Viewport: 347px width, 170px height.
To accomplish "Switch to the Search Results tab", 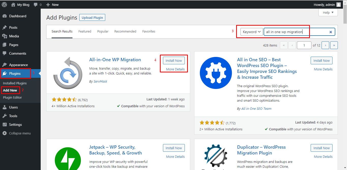I will 62,32.
